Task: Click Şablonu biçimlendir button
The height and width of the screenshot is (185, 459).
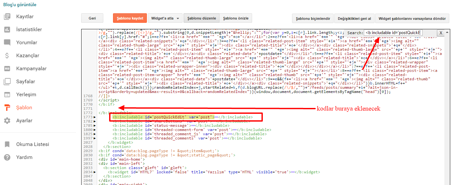Action: (313, 19)
